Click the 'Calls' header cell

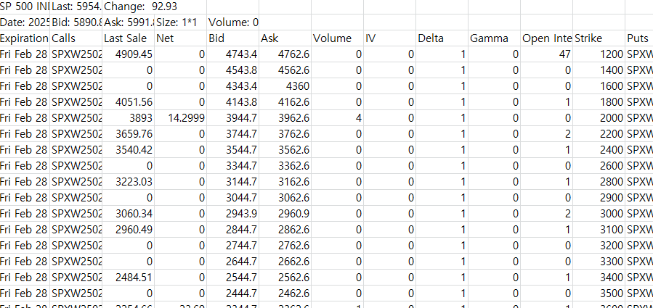pos(76,38)
